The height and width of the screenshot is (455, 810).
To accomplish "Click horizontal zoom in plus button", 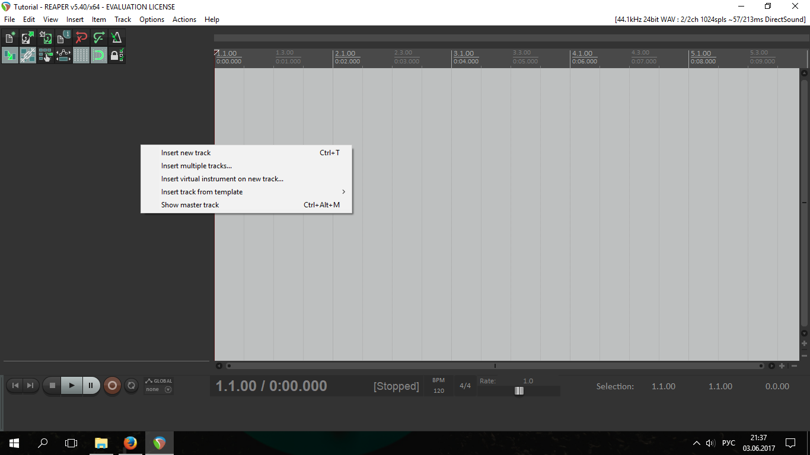I will point(782,366).
